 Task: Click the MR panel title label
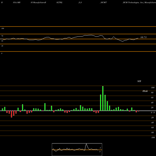click(139, 81)
